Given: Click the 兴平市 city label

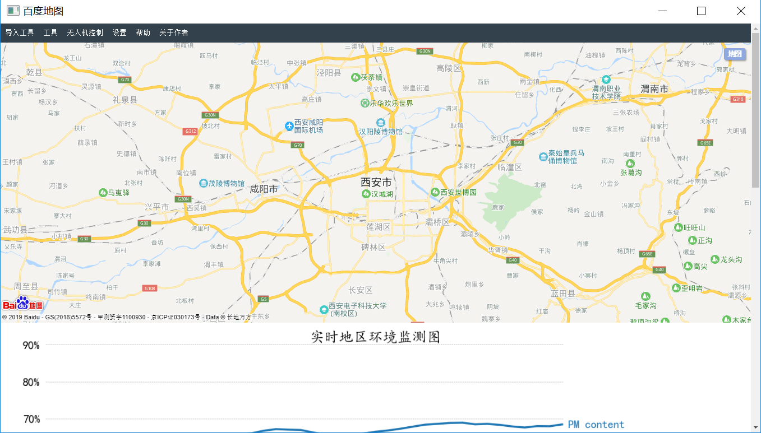Looking at the screenshot, I should coord(156,207).
